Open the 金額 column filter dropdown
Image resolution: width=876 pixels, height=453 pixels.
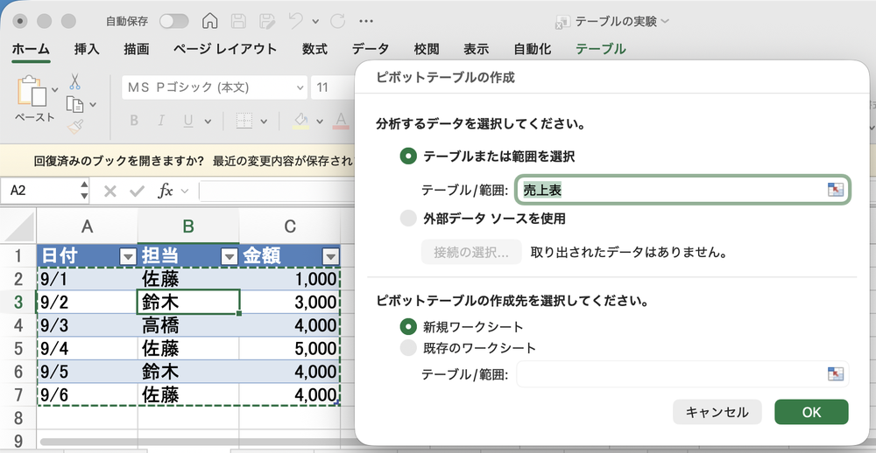[x=331, y=256]
